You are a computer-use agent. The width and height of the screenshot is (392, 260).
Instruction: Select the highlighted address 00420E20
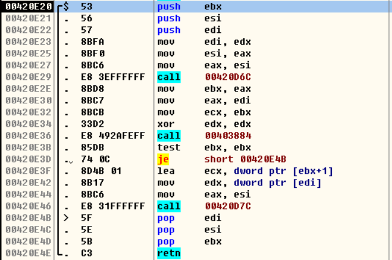[28, 6]
